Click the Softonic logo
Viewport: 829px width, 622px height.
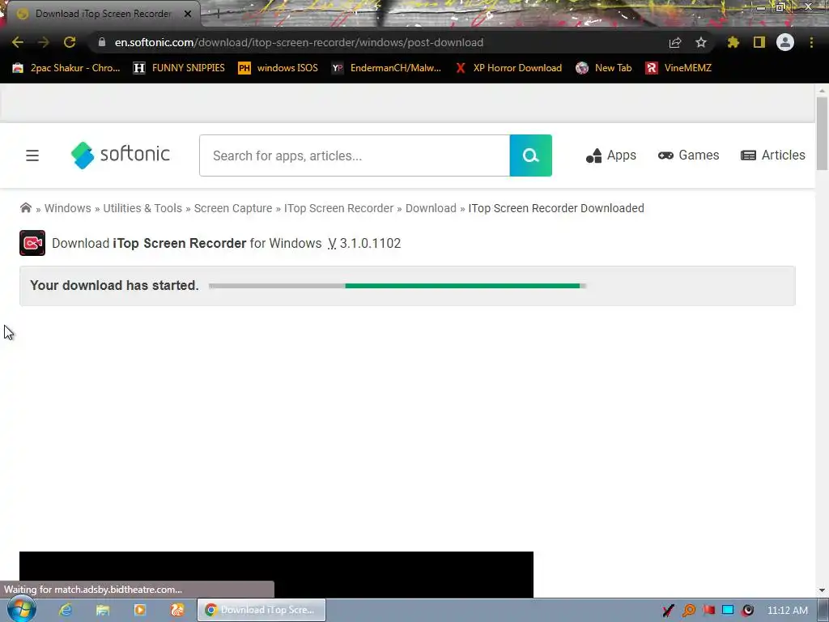121,155
